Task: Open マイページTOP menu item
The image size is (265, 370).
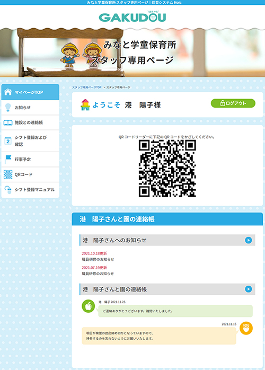Action: click(30, 92)
